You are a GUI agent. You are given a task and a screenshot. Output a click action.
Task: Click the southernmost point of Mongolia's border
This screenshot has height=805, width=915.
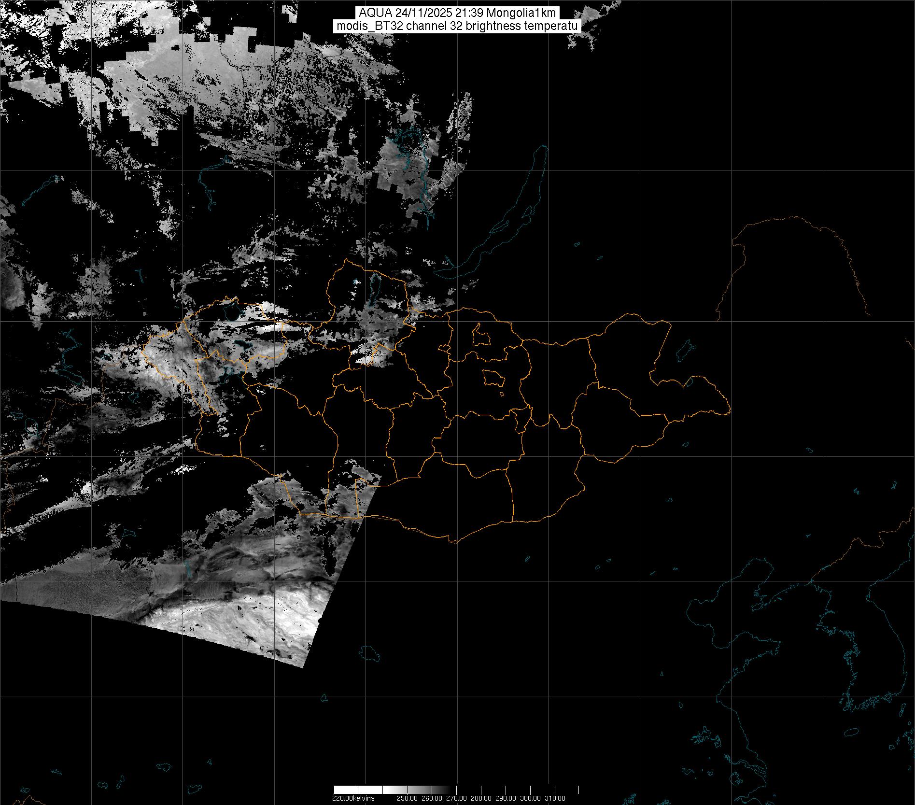[453, 542]
